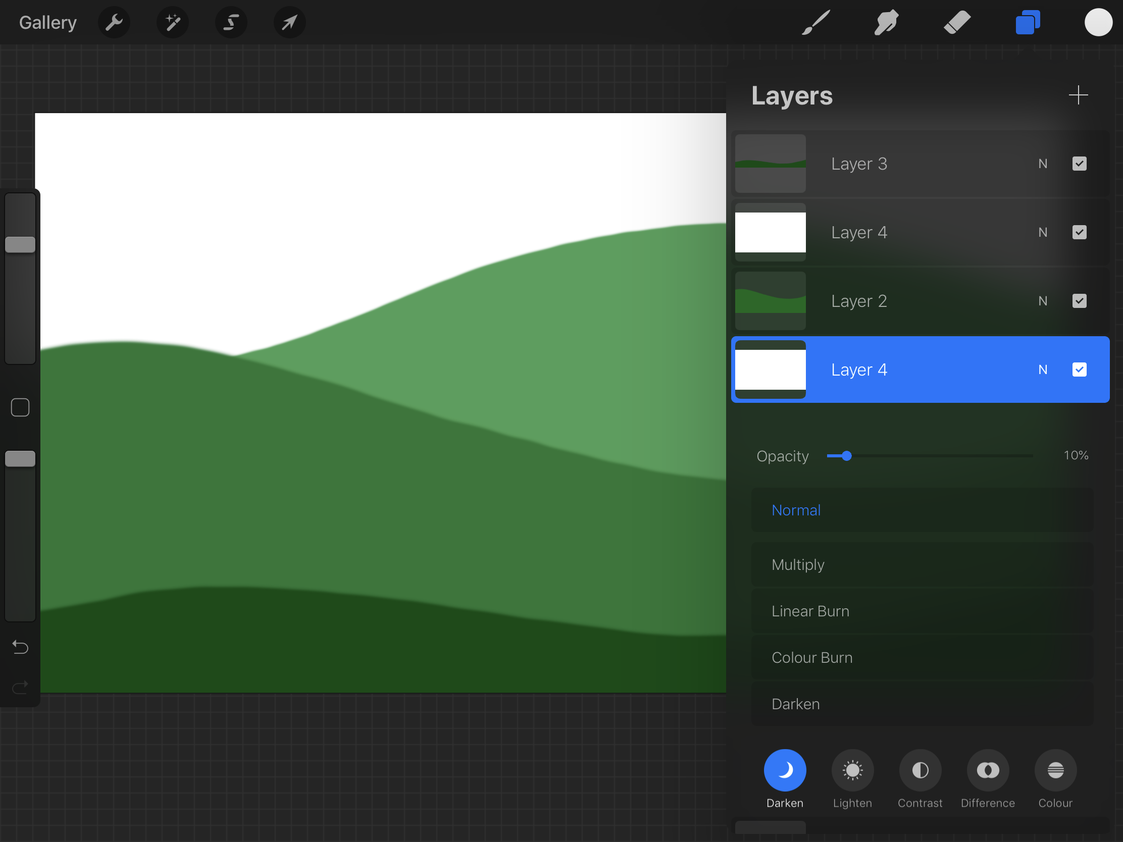
Task: Close the Layers panel via layers icon
Action: pyautogui.click(x=1028, y=22)
